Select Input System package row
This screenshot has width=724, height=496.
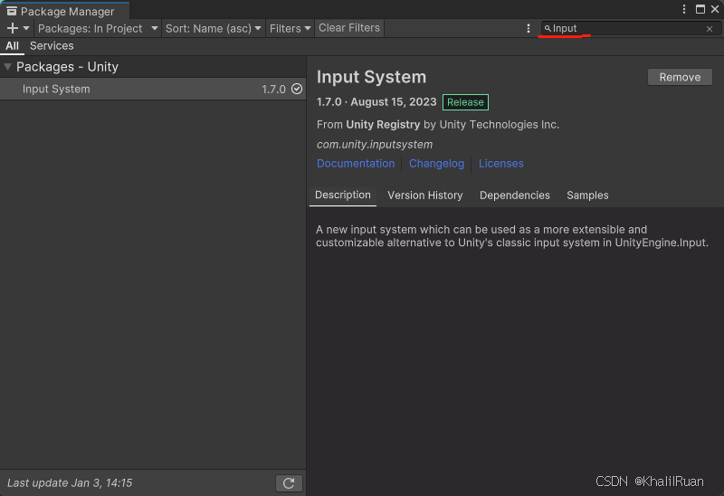(153, 89)
